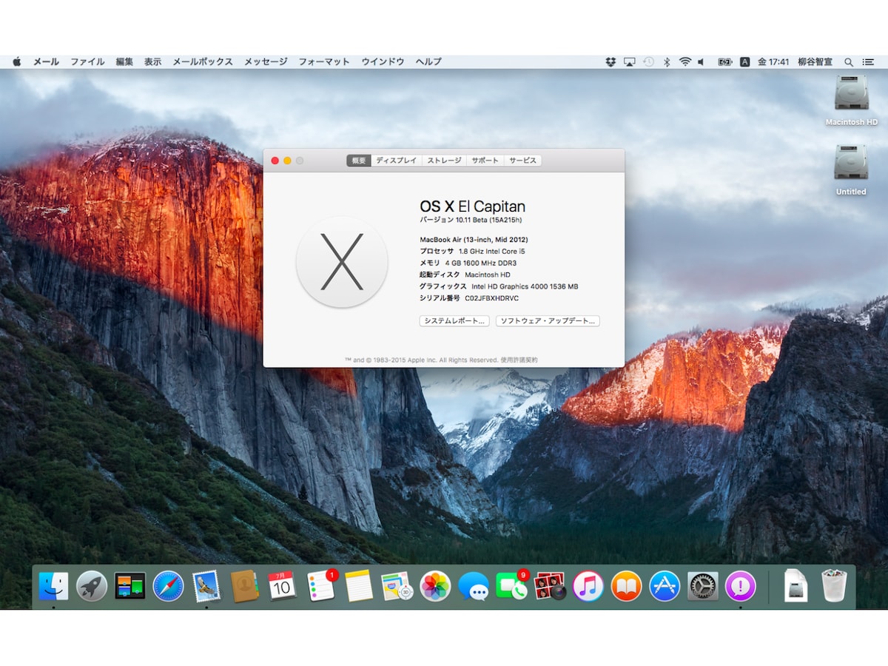Image resolution: width=888 pixels, height=666 pixels.
Task: Open Photo Booth in the Dock
Action: 550,586
